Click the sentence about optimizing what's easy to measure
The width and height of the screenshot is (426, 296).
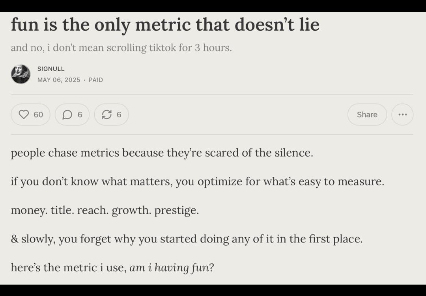(198, 181)
